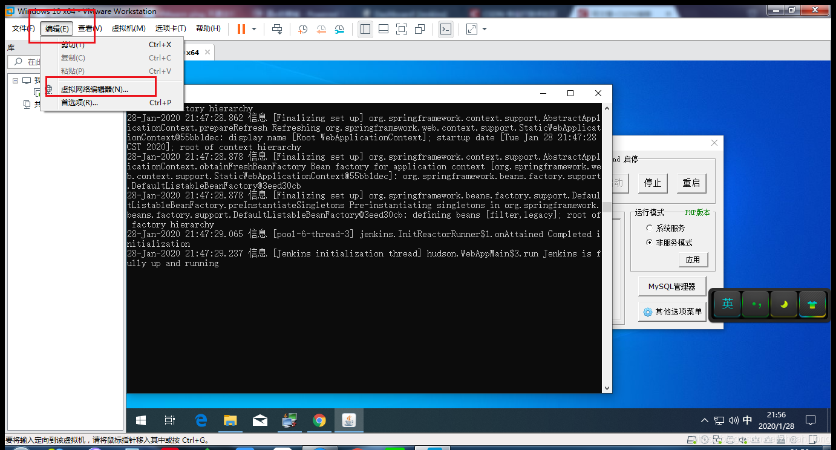Collapse the first tree node in Library
The image size is (836, 450).
(15, 80)
